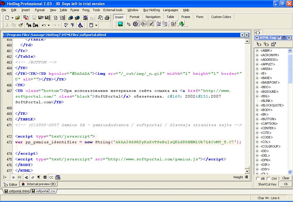Screen dimensions: 293x202
Task: Click the tag chooser icon in editor bar
Action: point(58,177)
